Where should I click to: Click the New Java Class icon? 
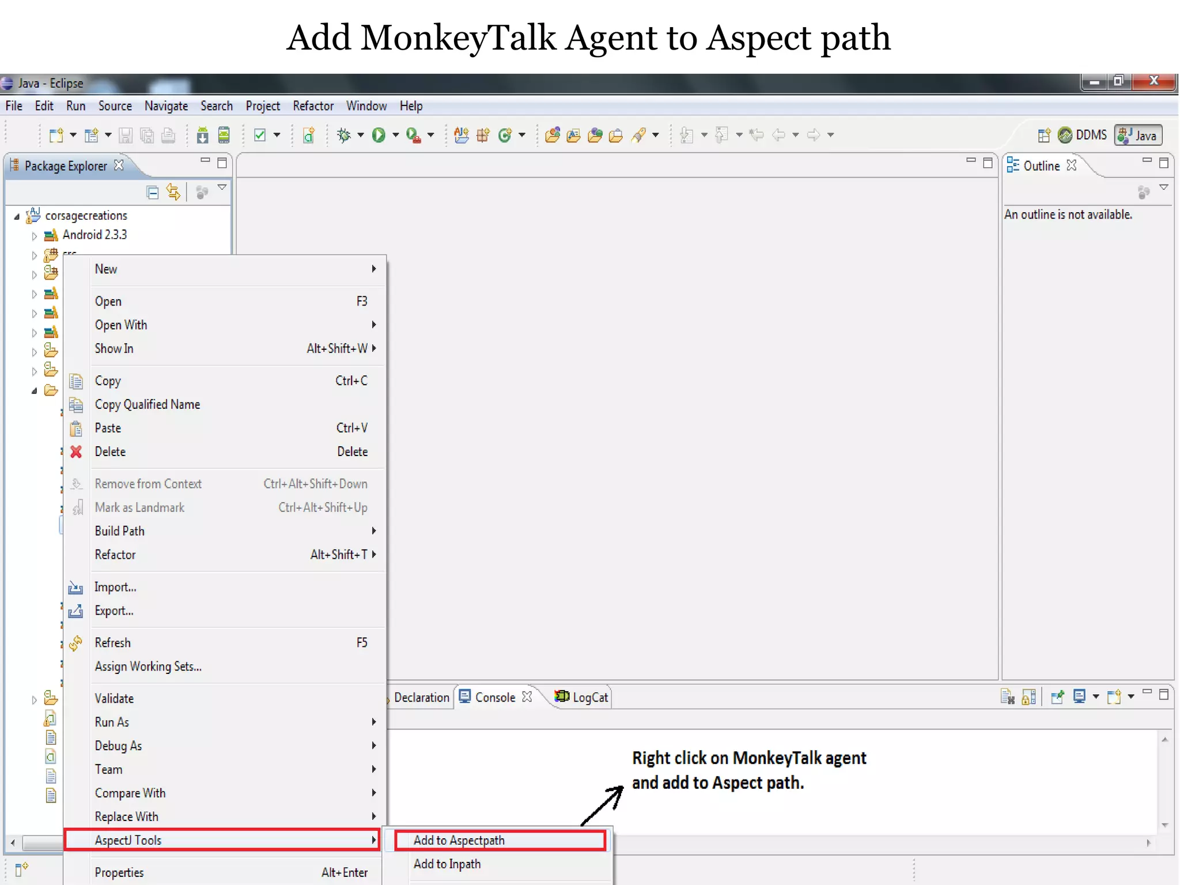point(504,135)
